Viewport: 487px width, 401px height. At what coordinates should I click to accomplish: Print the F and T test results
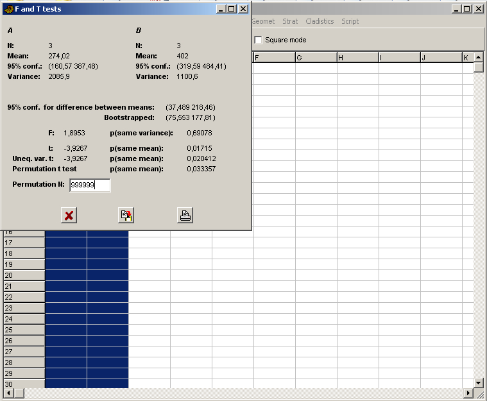[x=185, y=216]
